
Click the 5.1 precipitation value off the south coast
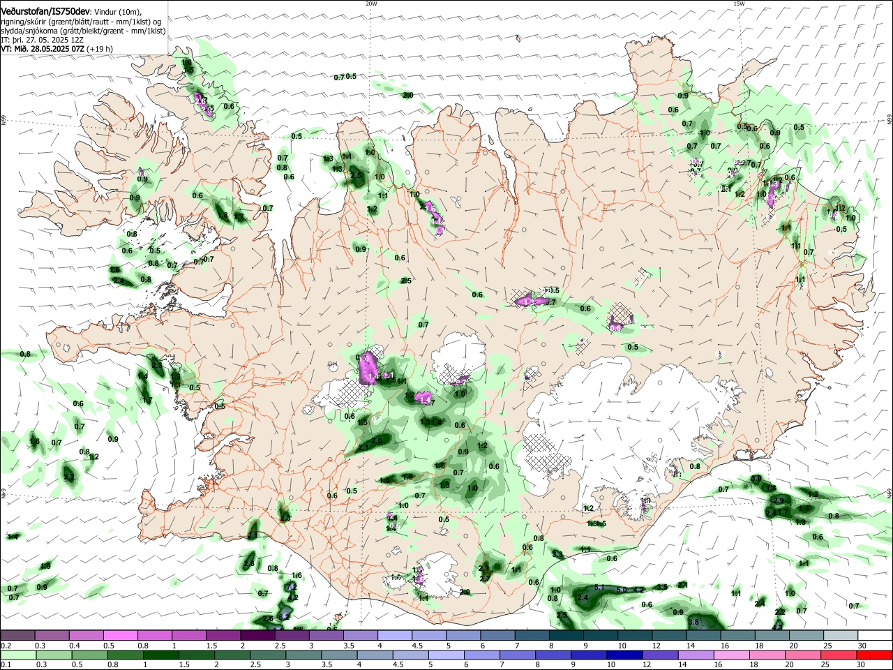coord(599,588)
